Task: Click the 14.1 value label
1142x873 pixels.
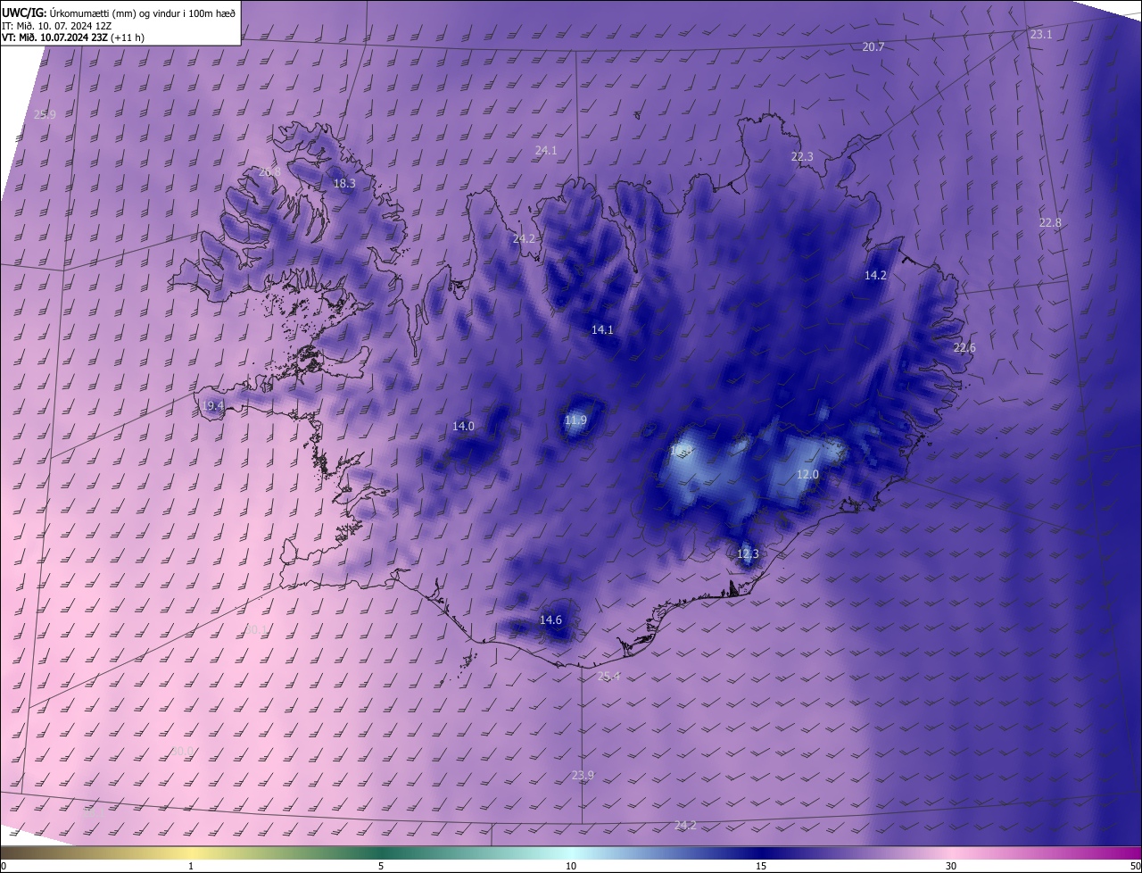Action: click(602, 329)
